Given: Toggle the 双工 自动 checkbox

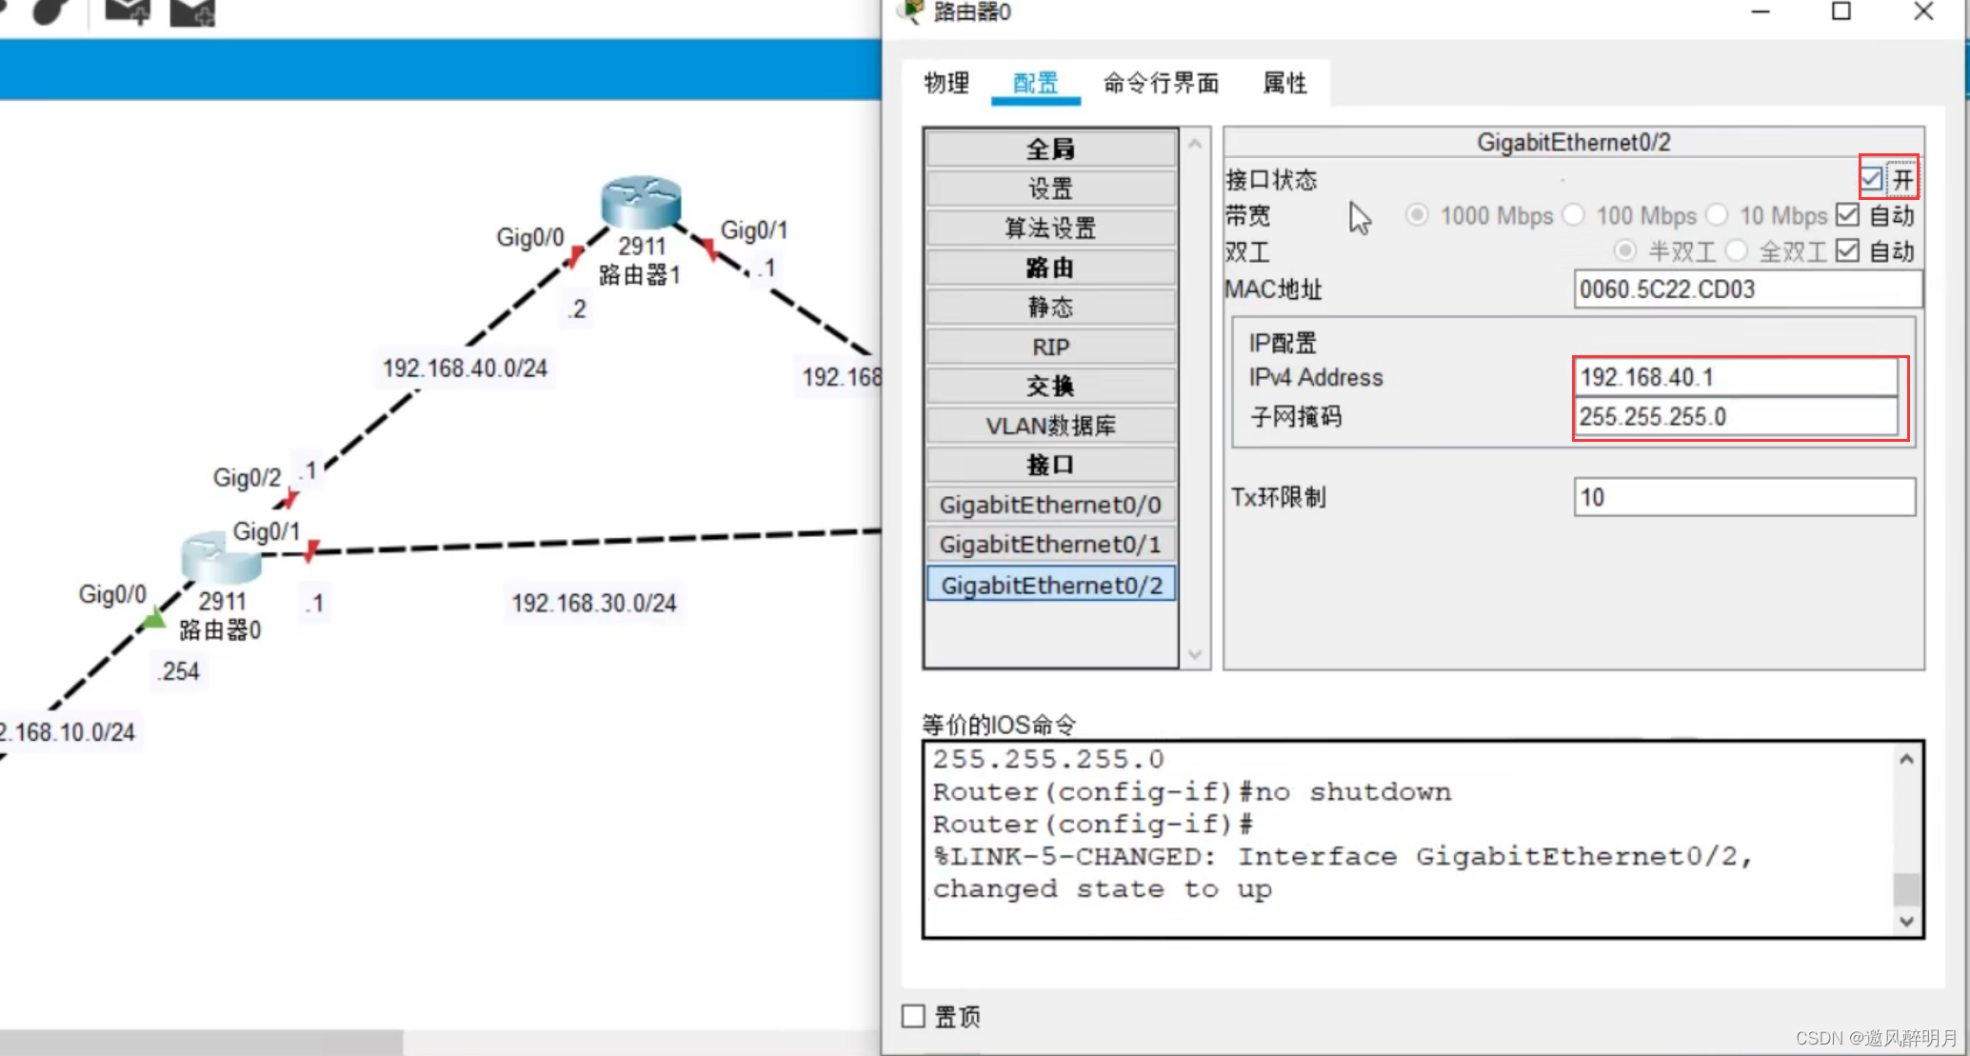Looking at the screenshot, I should pos(1847,251).
